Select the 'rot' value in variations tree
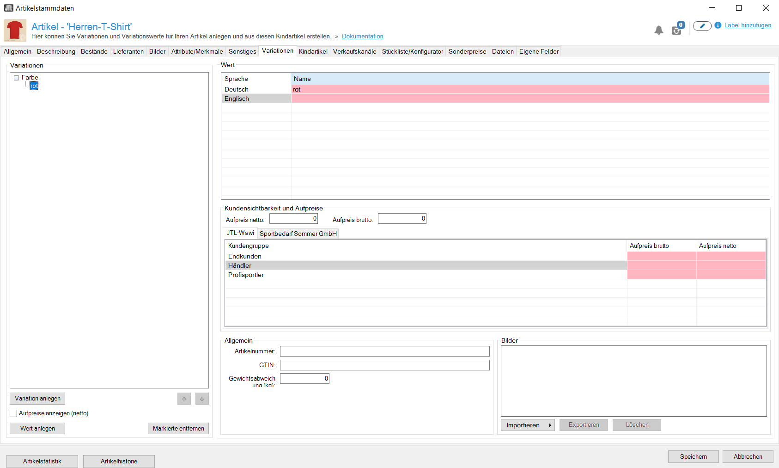Screen dimensions: 779x468 [x=34, y=86]
